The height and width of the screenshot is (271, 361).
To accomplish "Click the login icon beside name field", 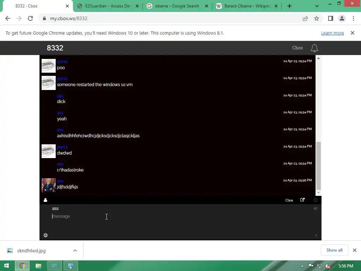I will pos(316,208).
